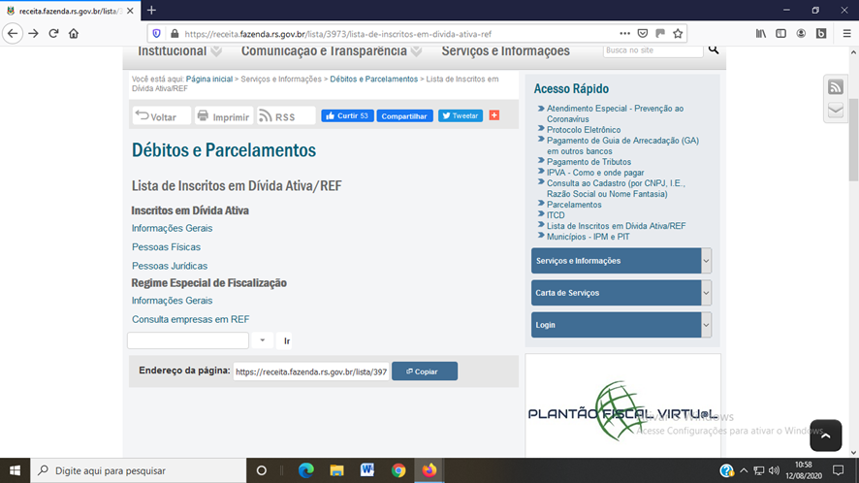Click the site search magnifier icon
The width and height of the screenshot is (859, 483).
714,49
